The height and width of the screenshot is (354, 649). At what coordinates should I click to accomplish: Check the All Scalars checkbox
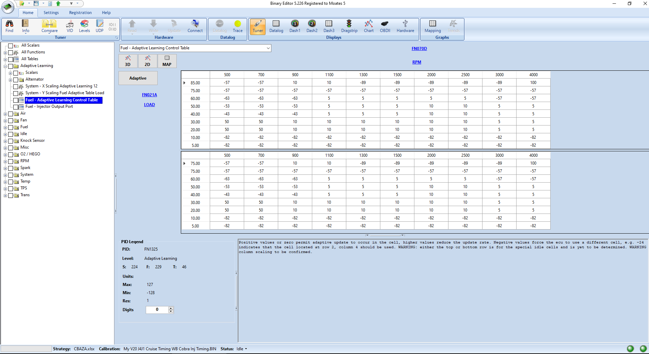tap(11, 46)
